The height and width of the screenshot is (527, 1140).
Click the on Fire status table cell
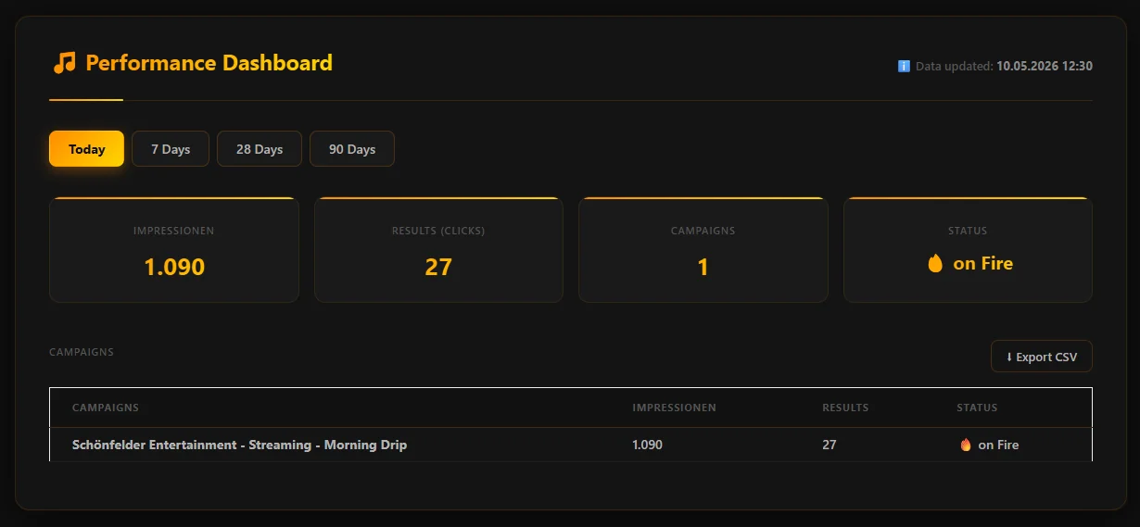989,445
